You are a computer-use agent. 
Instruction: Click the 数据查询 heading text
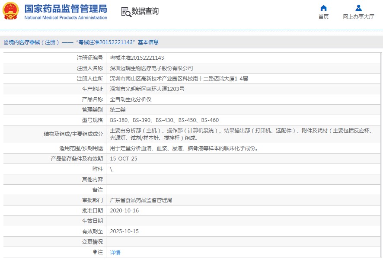tap(145, 11)
